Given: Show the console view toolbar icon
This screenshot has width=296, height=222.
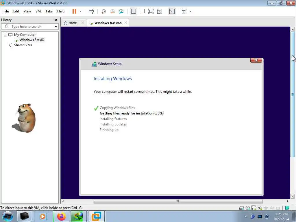Looking at the screenshot, I should [x=172, y=11].
